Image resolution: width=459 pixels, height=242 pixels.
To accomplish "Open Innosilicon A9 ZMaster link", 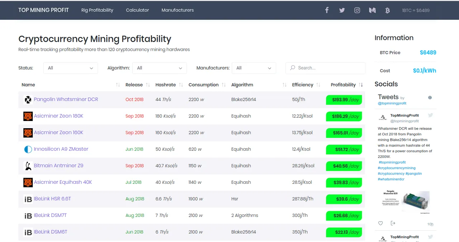I will (x=61, y=149).
